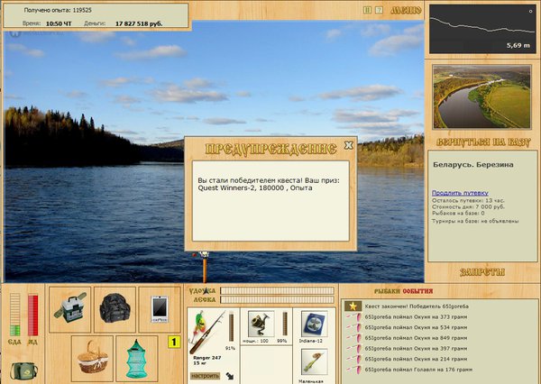Click the Березина river location thumbnail
The image size is (541, 384).
pos(481,97)
